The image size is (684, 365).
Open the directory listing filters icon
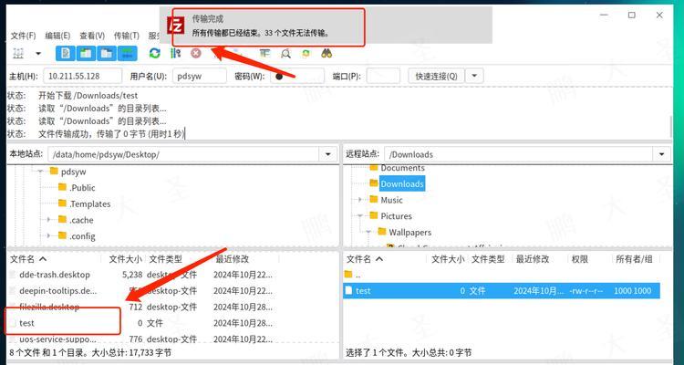pos(264,53)
